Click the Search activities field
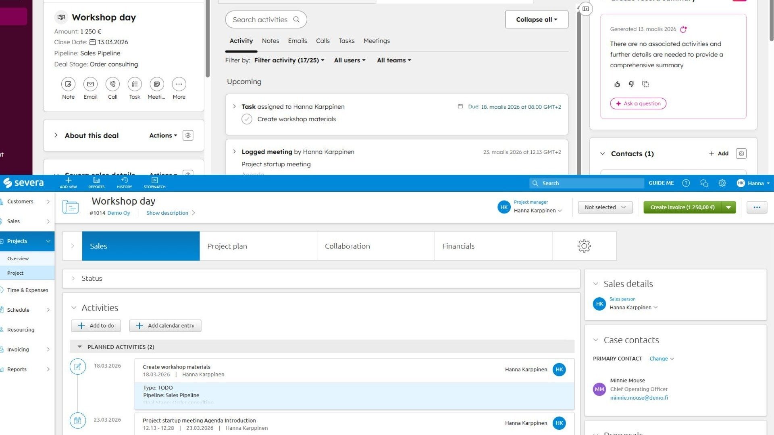 [x=260, y=20]
